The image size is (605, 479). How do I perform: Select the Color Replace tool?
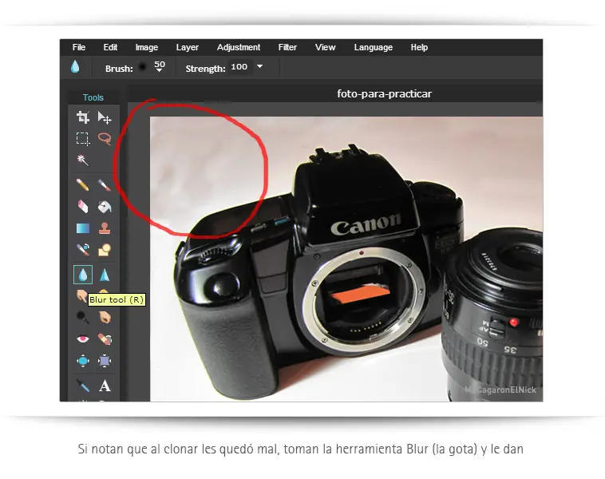83,250
